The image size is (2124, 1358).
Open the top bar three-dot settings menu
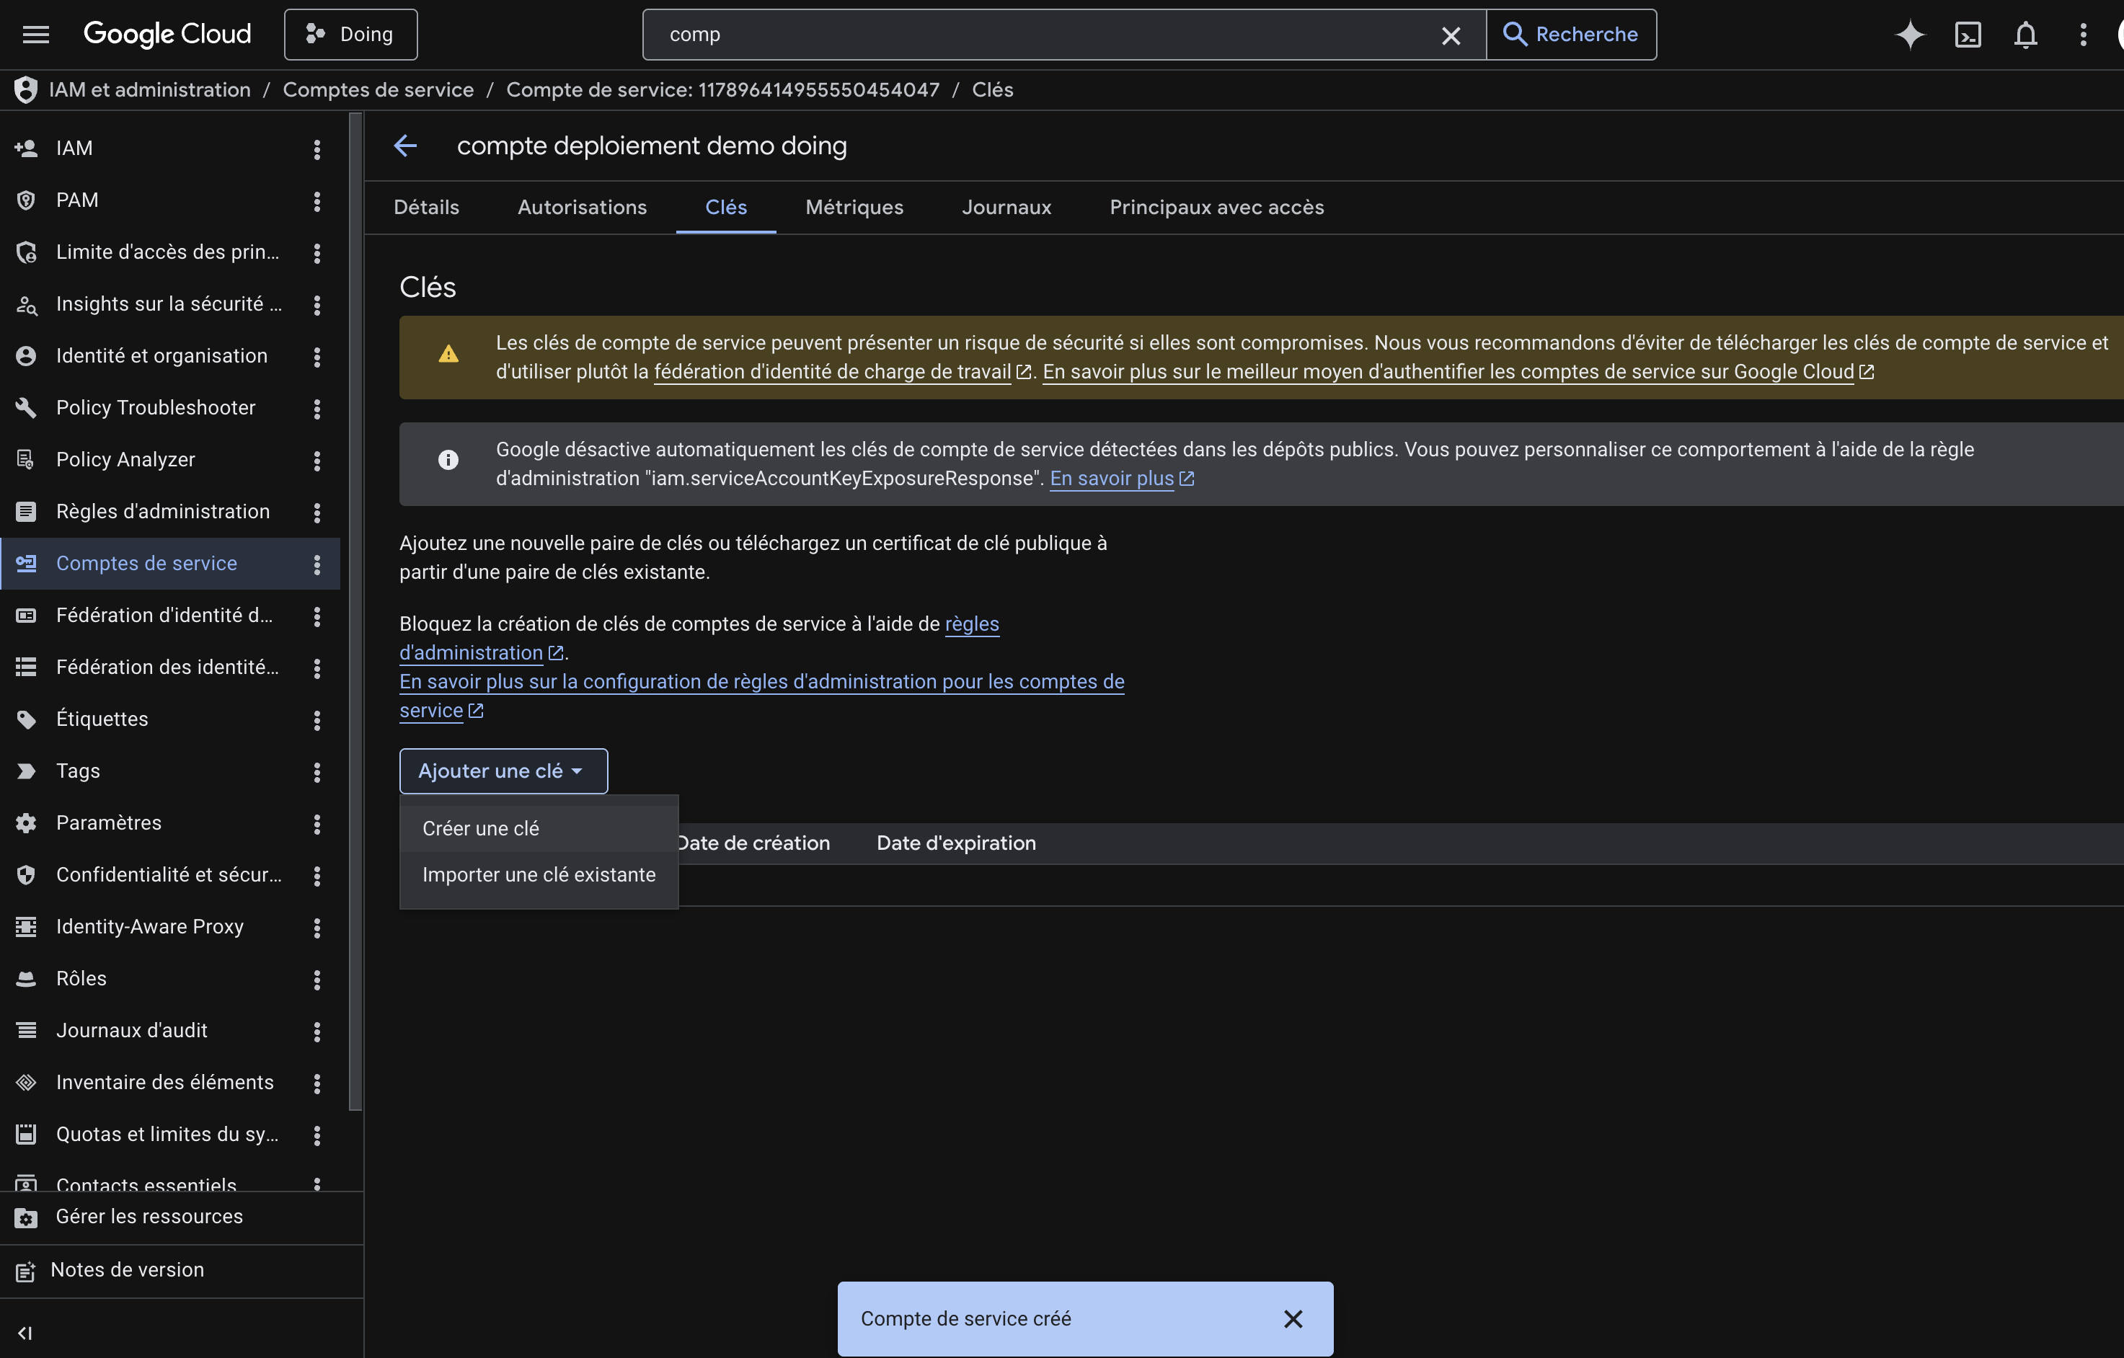tap(2084, 35)
